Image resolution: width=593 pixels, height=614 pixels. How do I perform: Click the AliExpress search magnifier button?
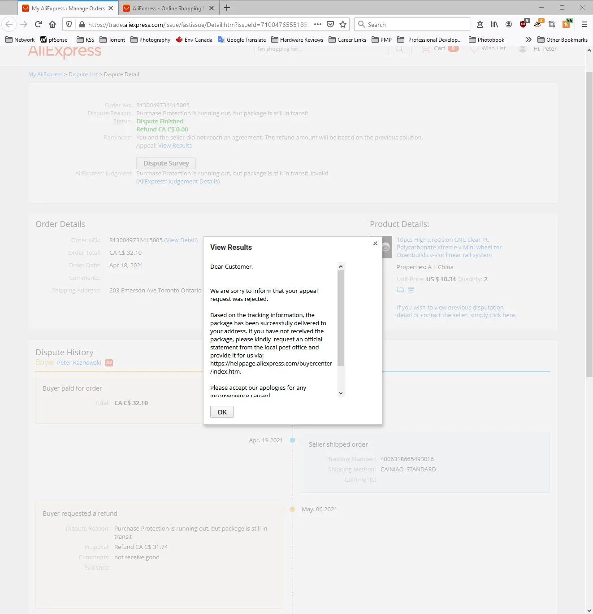400,49
